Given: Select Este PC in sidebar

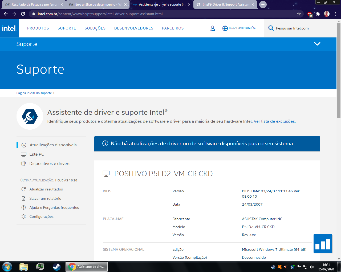Looking at the screenshot, I should [37, 154].
